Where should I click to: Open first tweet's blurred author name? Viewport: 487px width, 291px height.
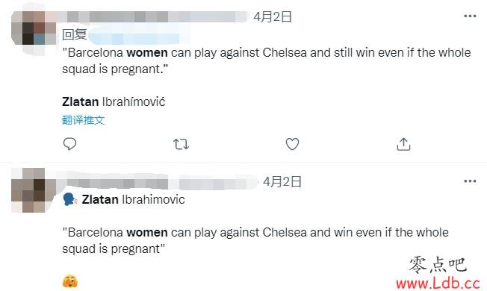(x=153, y=16)
